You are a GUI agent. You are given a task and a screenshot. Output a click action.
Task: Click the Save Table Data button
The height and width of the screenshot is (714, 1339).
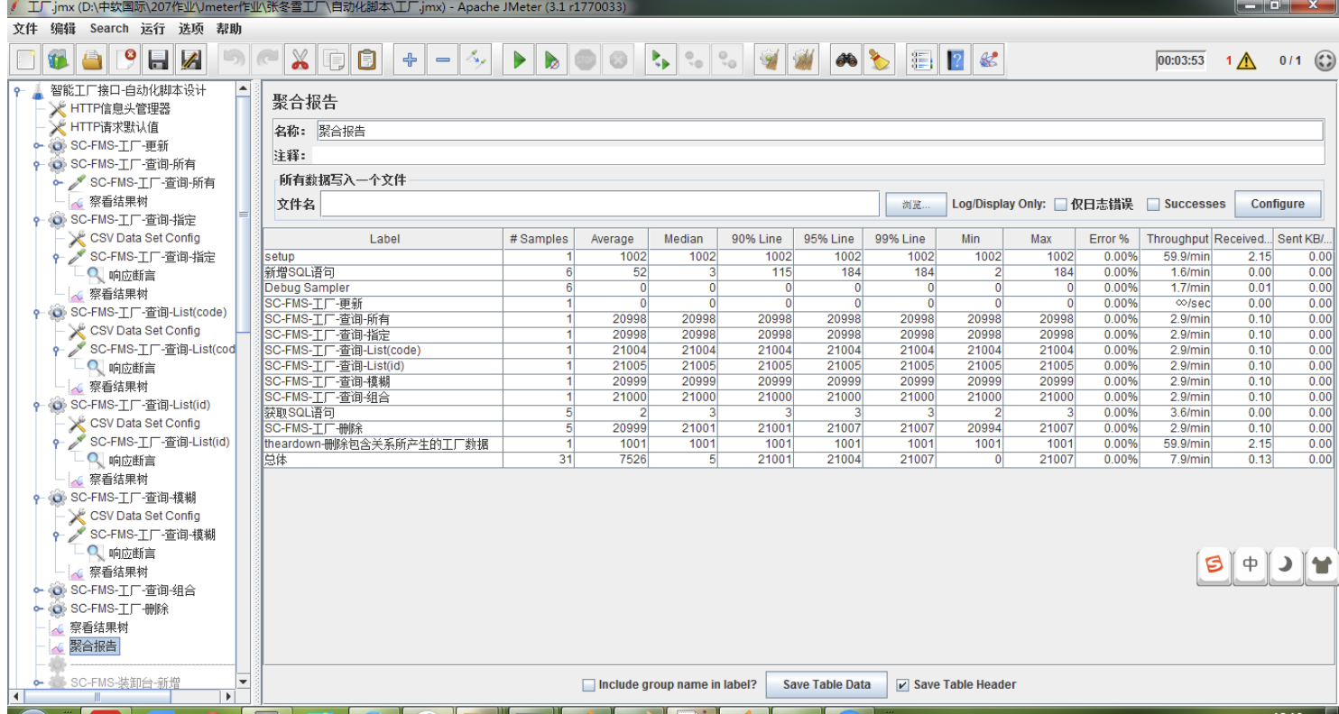(826, 685)
